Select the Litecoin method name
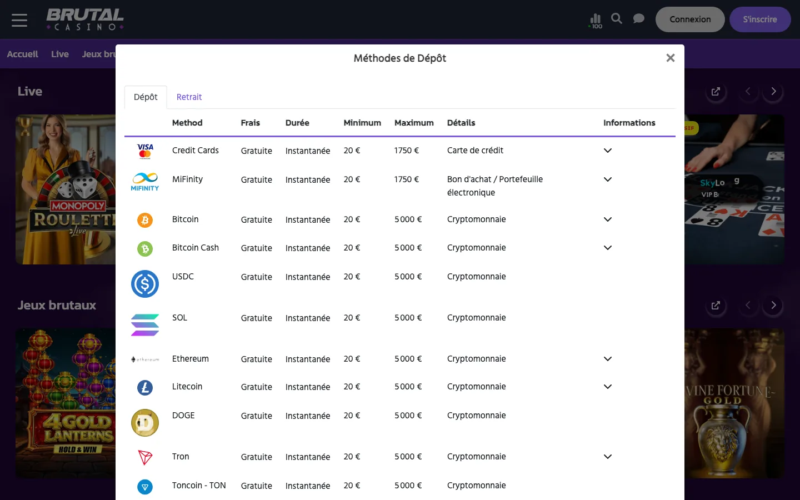The height and width of the screenshot is (500, 800). tap(187, 387)
